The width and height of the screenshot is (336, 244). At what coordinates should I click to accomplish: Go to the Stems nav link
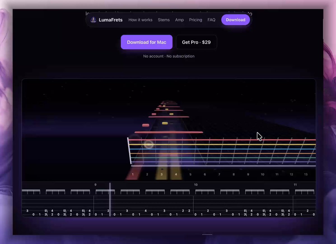[x=164, y=20]
